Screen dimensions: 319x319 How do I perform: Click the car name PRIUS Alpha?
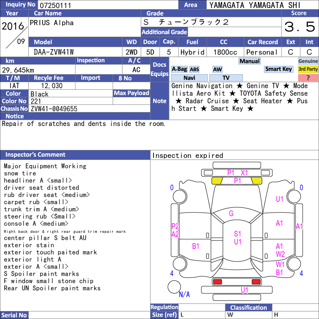coord(52,23)
